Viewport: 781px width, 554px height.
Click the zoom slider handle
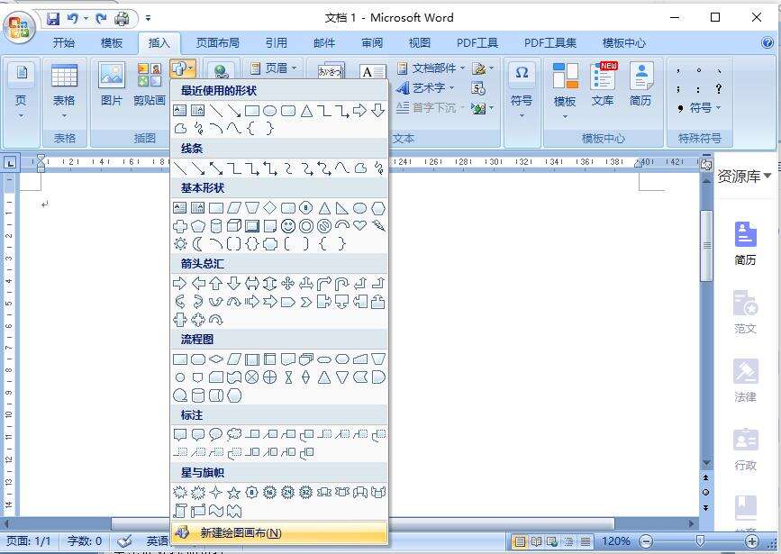[700, 541]
